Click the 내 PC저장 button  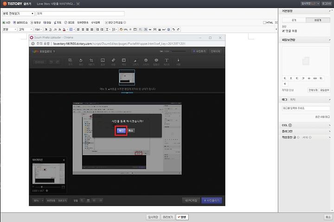pos(191,201)
